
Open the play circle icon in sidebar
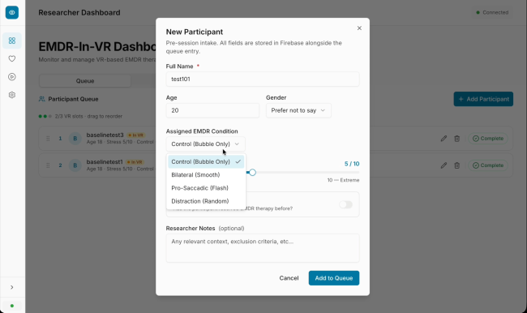pos(12,77)
